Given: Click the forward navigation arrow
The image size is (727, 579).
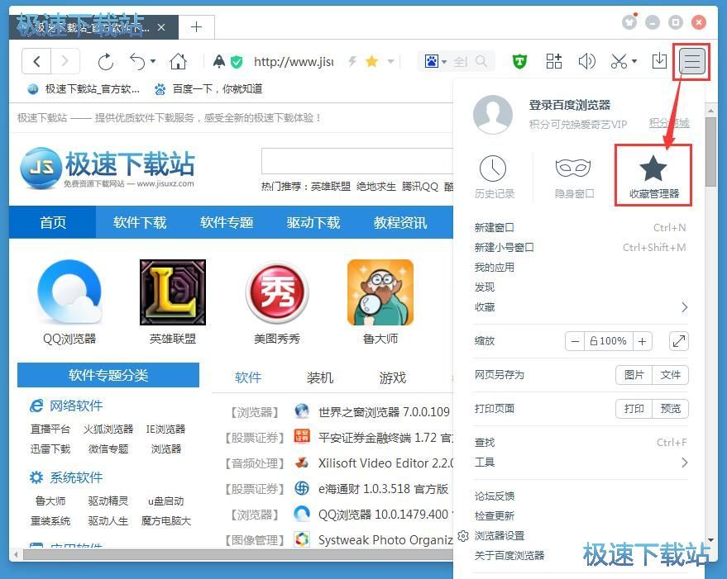Looking at the screenshot, I should pos(65,61).
